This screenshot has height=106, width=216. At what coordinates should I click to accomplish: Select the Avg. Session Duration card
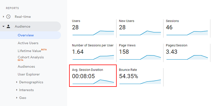click(93, 76)
